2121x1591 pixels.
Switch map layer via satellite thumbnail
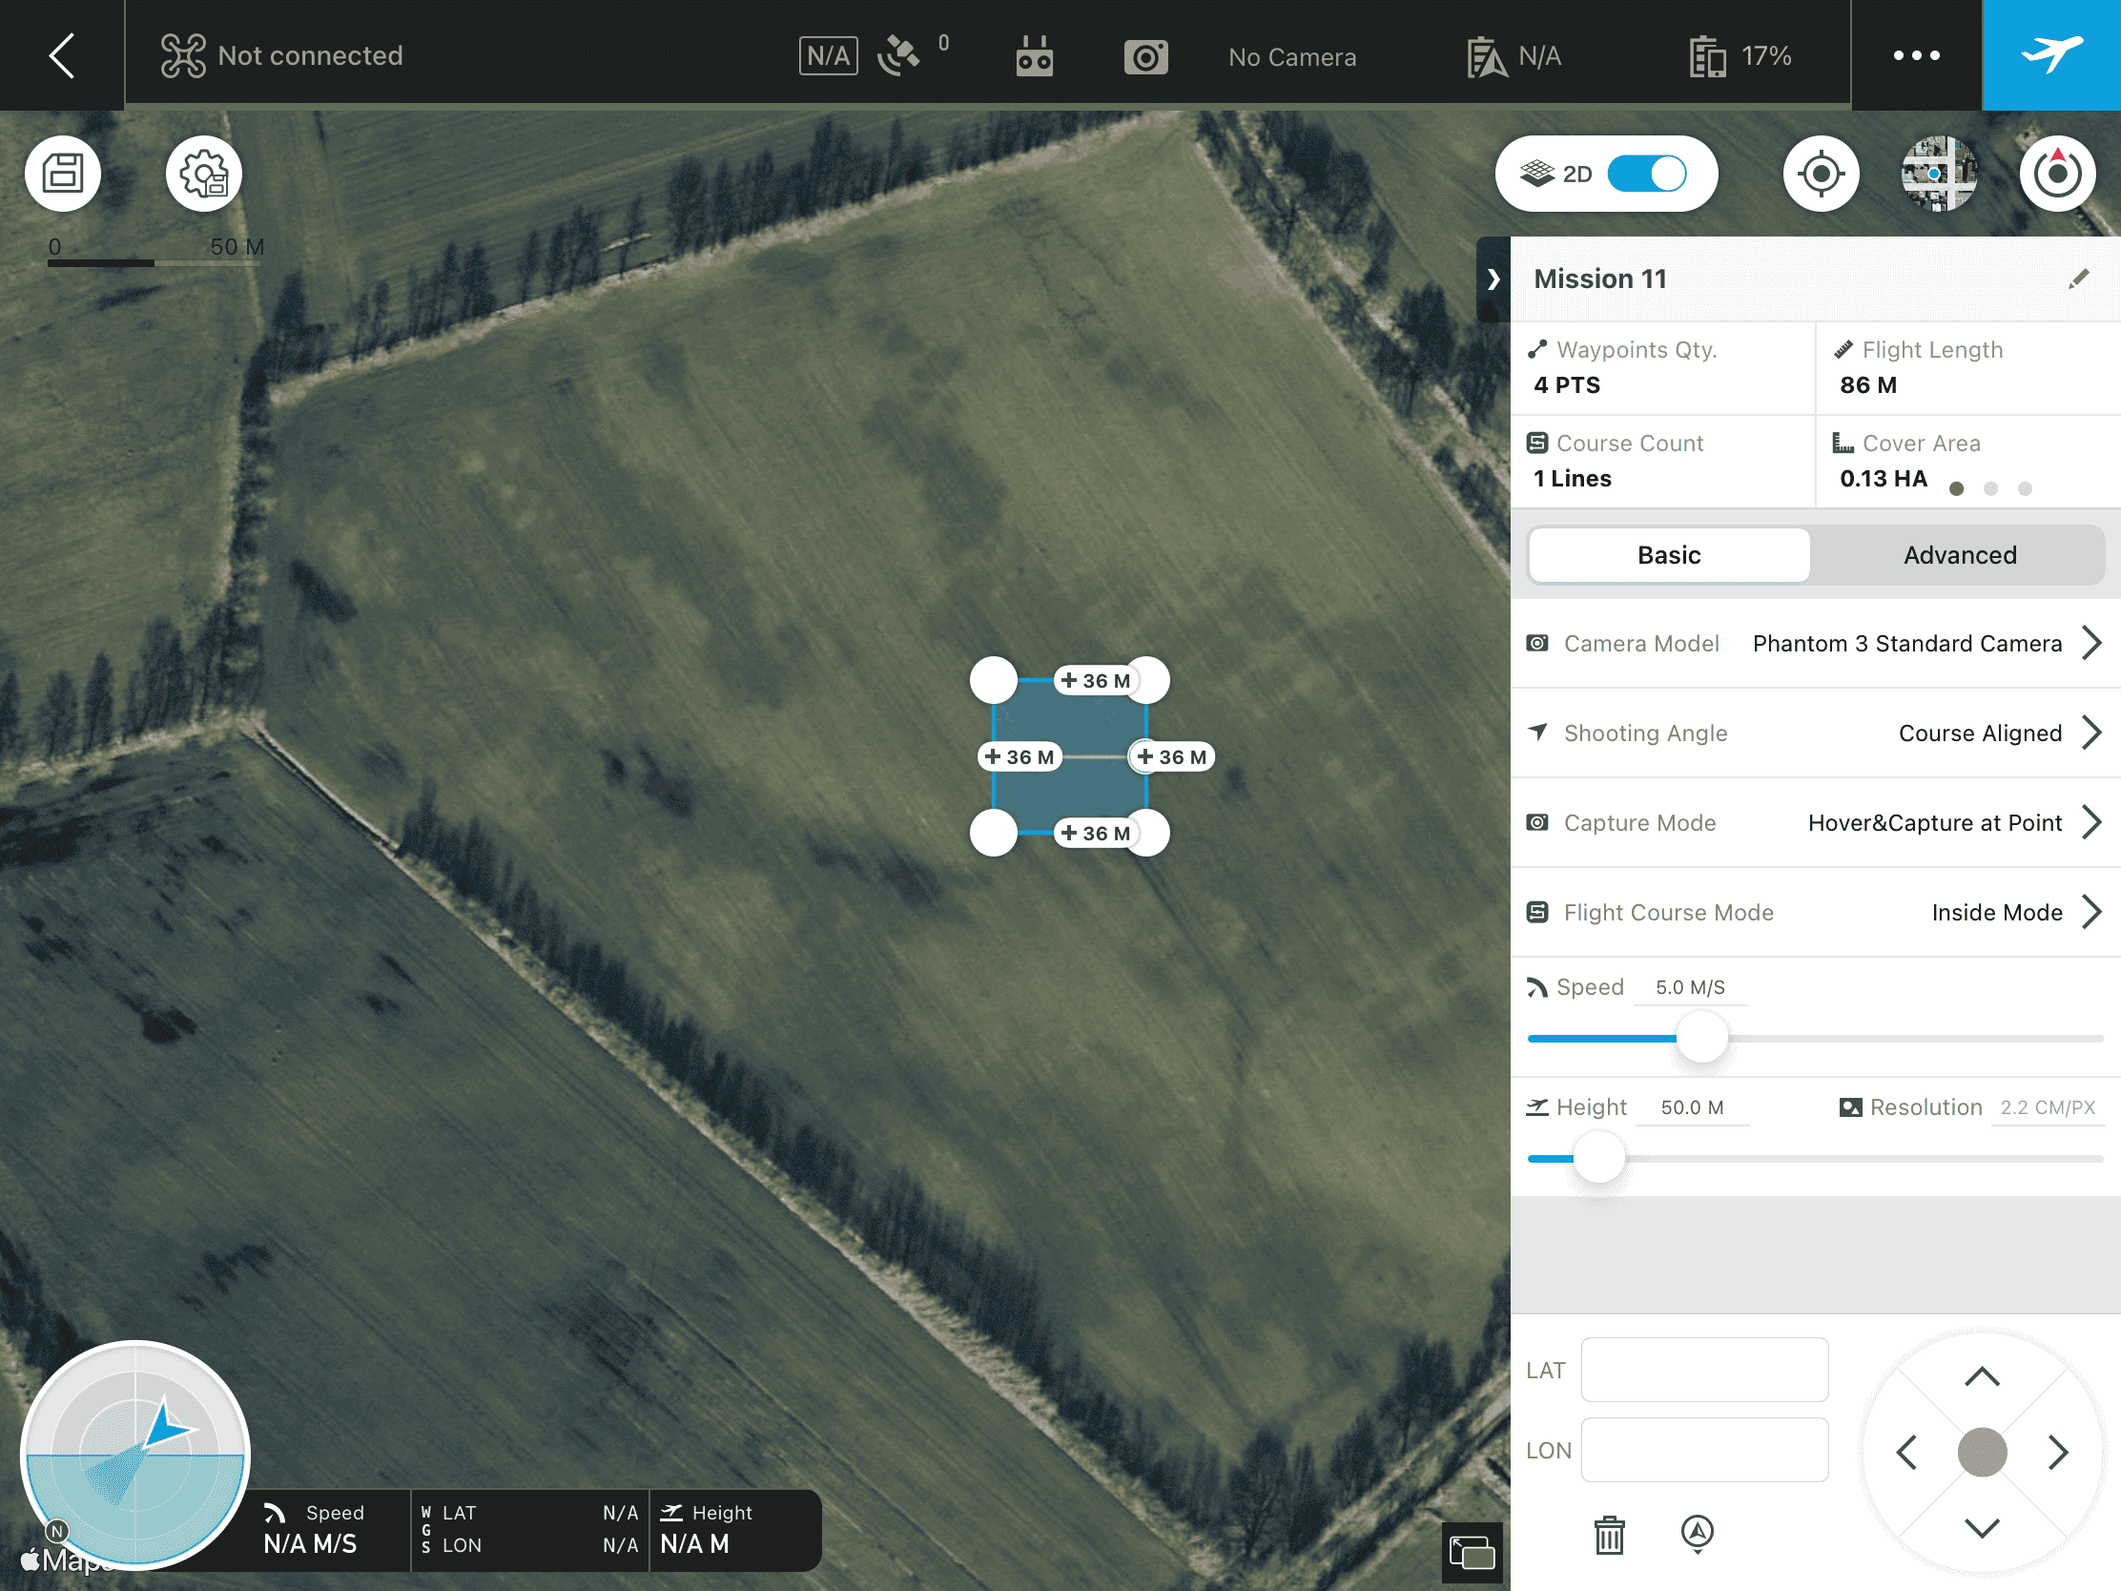tap(1938, 174)
